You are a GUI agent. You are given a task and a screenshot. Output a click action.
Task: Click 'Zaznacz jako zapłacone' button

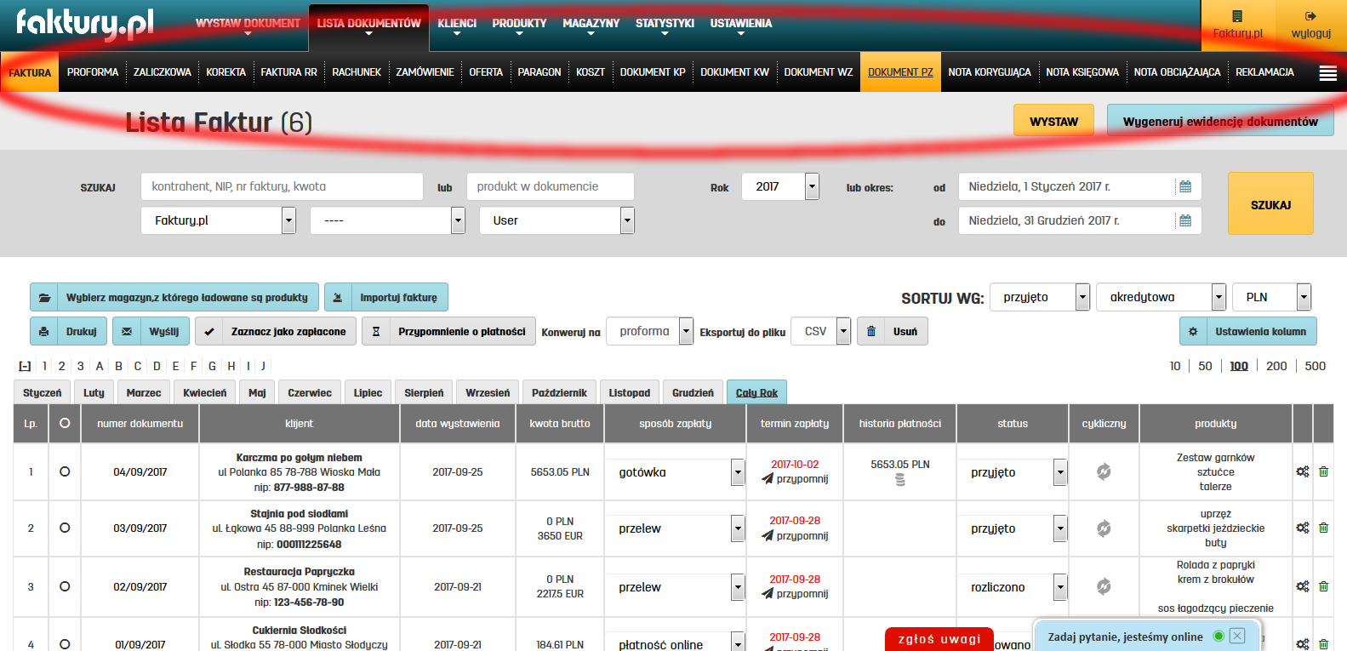click(277, 331)
